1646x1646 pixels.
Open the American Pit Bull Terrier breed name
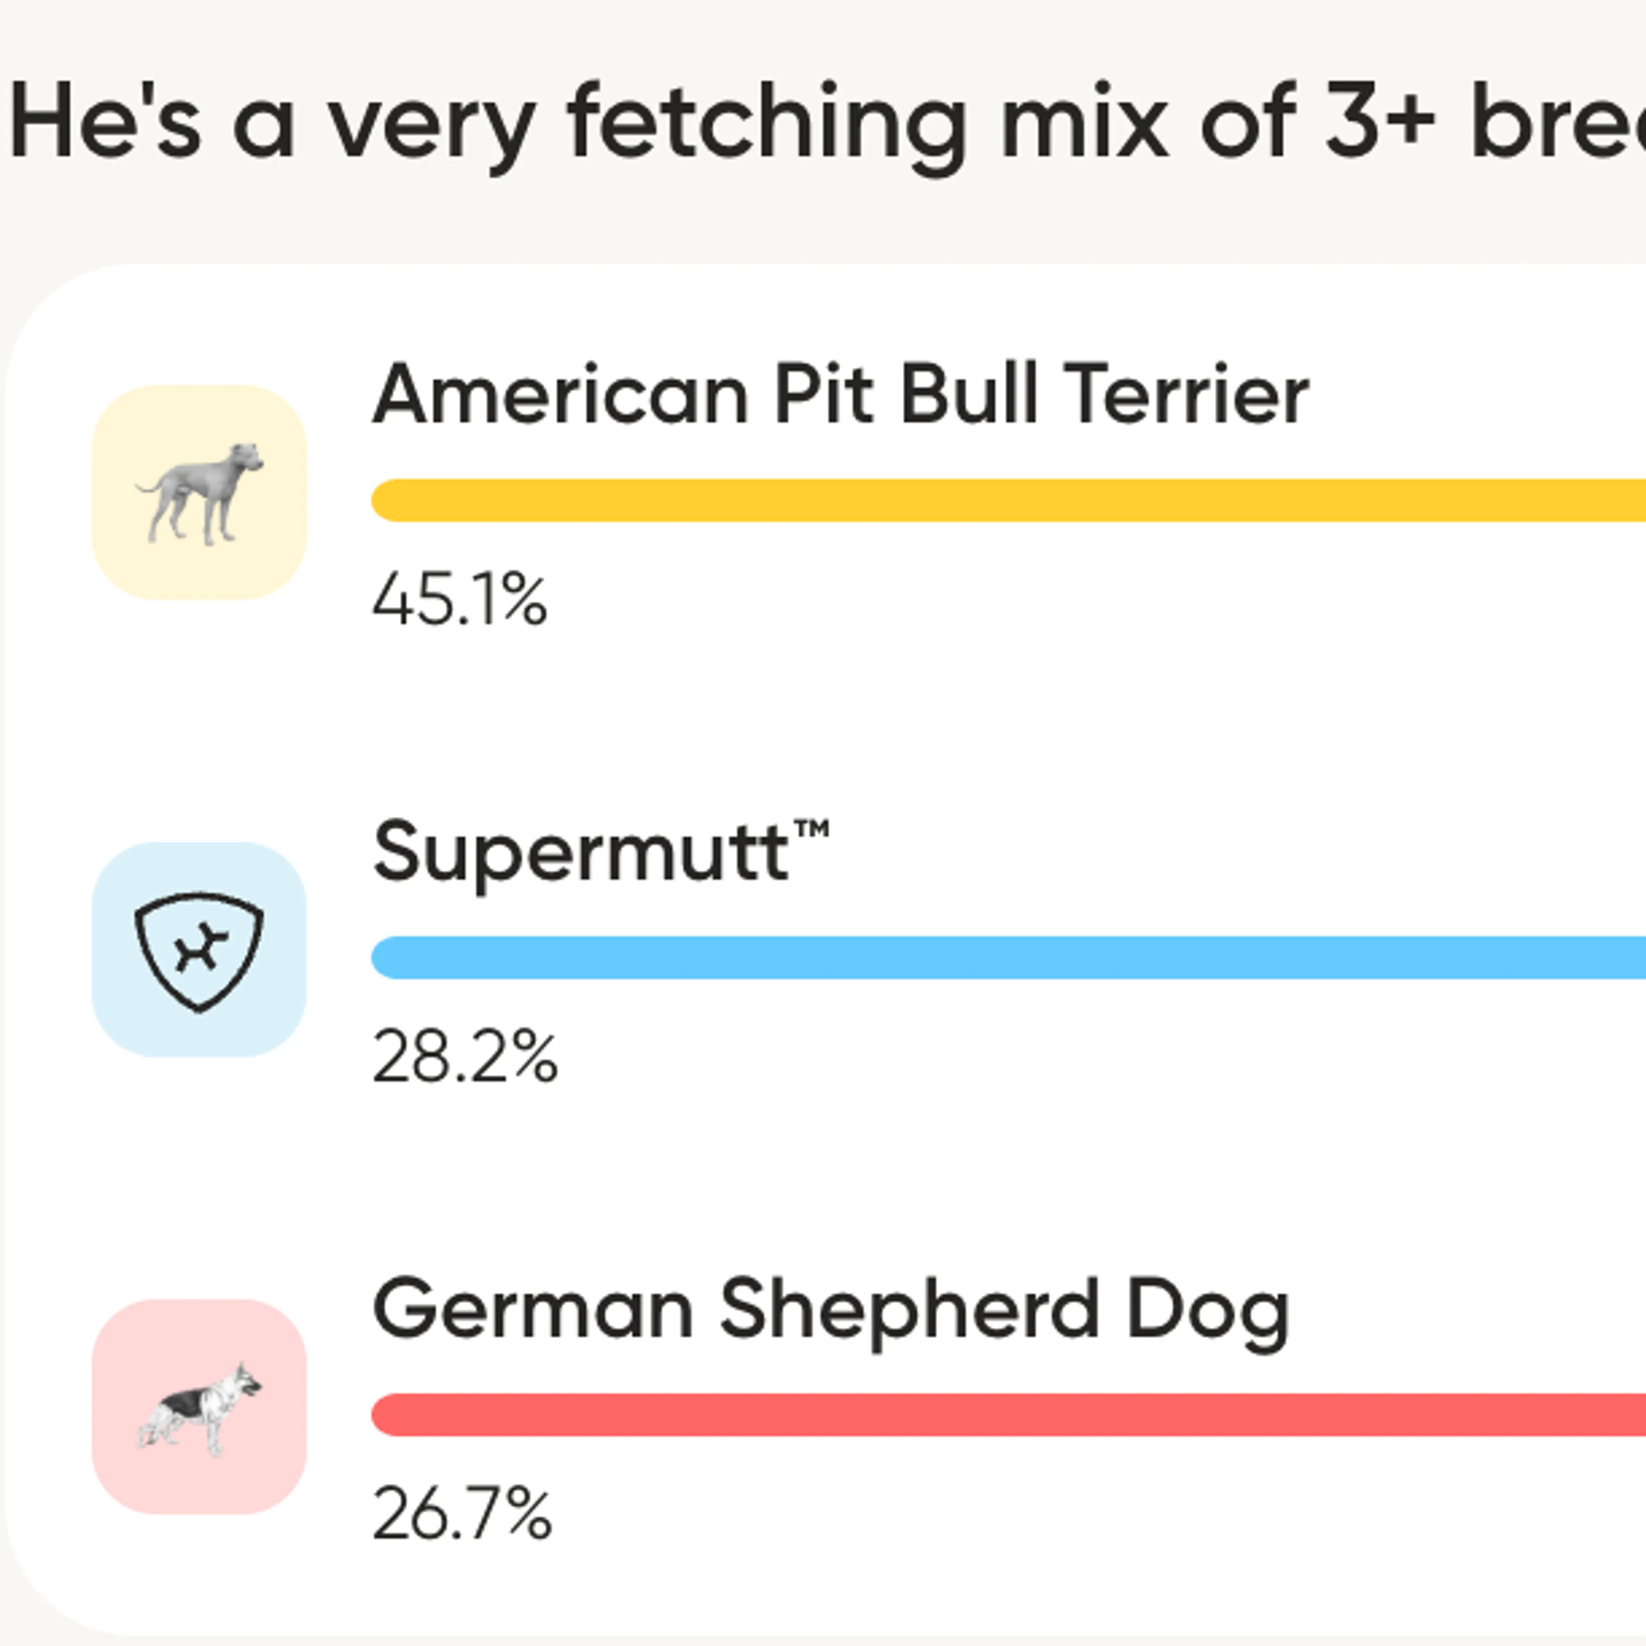pos(840,394)
